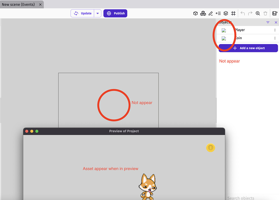
Task: Click the Undo arrow icon
Action: click(x=242, y=13)
